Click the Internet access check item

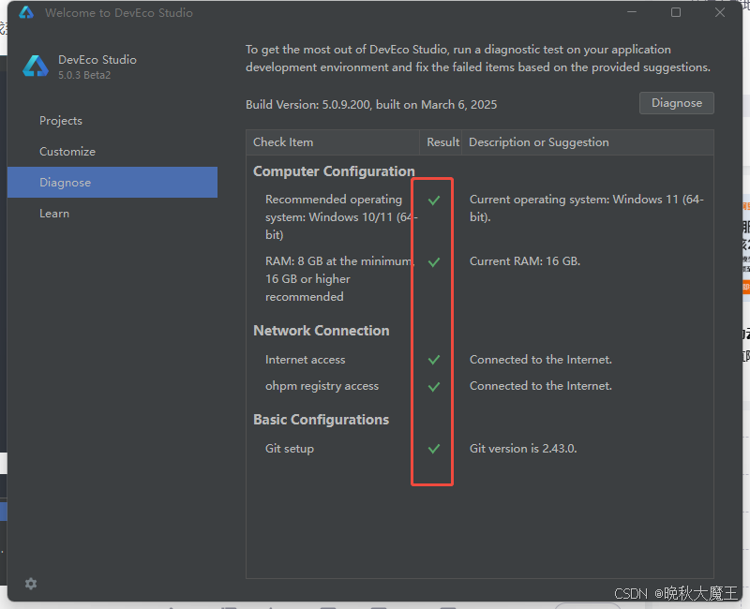pos(306,360)
